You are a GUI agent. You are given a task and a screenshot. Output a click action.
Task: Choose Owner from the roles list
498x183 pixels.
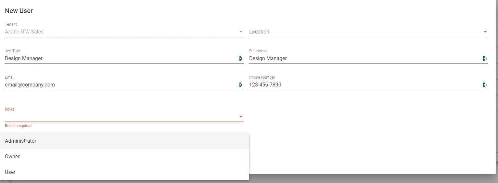[12, 157]
